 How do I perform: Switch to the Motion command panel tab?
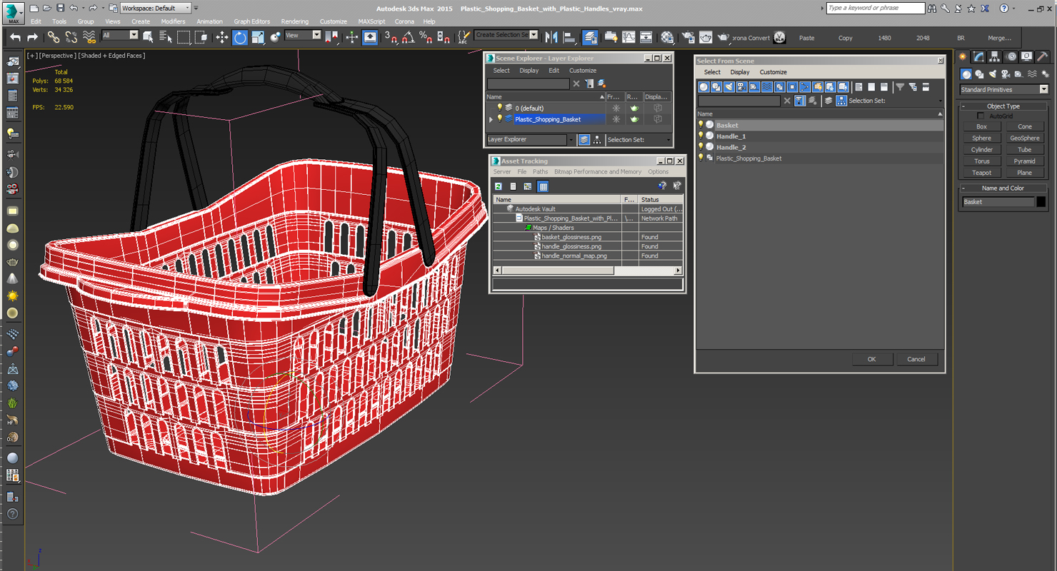click(x=1011, y=57)
